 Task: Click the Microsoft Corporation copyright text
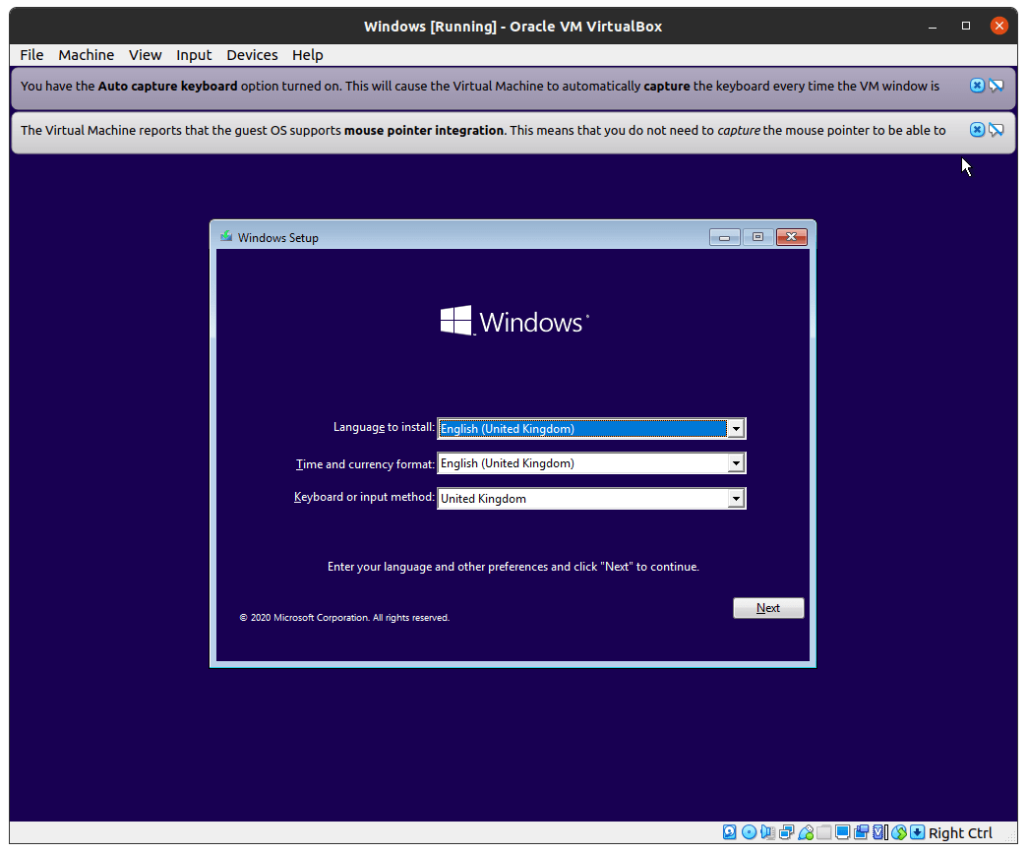pos(344,617)
